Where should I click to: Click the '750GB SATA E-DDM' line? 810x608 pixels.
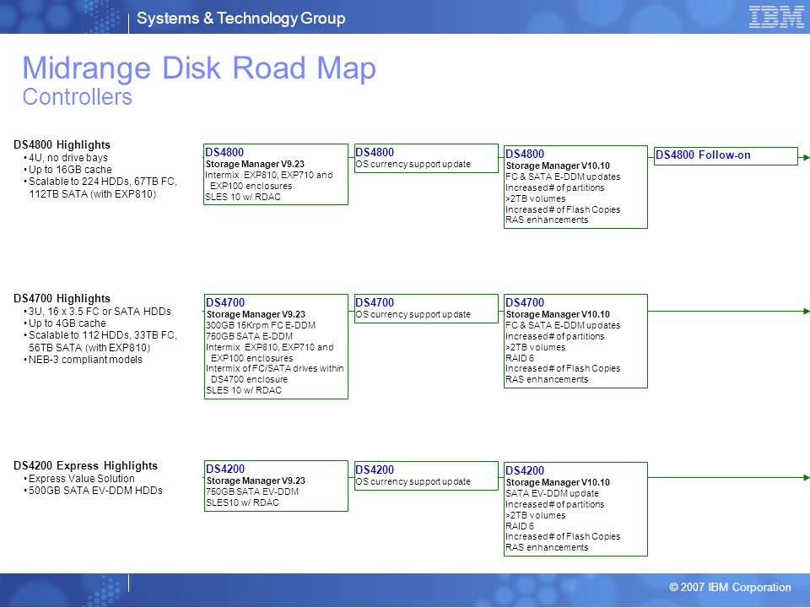249,336
